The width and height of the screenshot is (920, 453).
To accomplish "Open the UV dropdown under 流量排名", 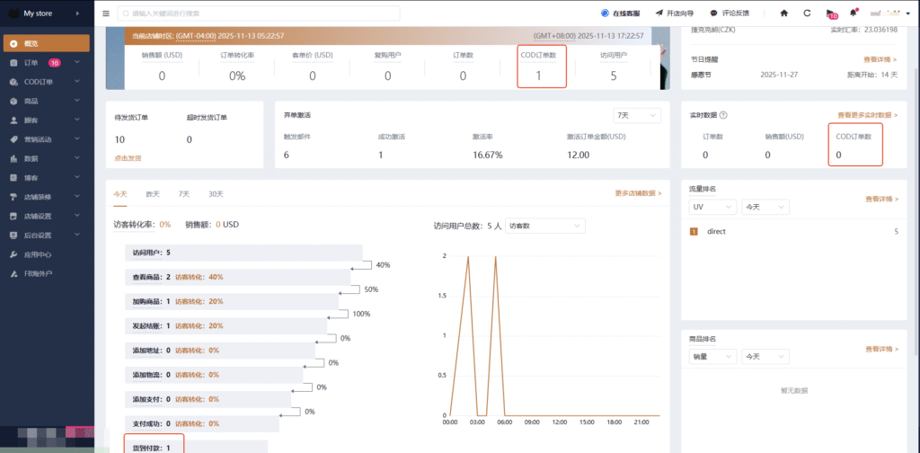I will (x=710, y=206).
